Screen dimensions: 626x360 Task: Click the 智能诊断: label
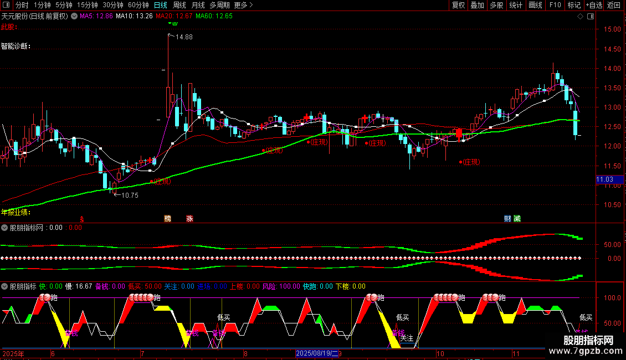pyautogui.click(x=16, y=46)
